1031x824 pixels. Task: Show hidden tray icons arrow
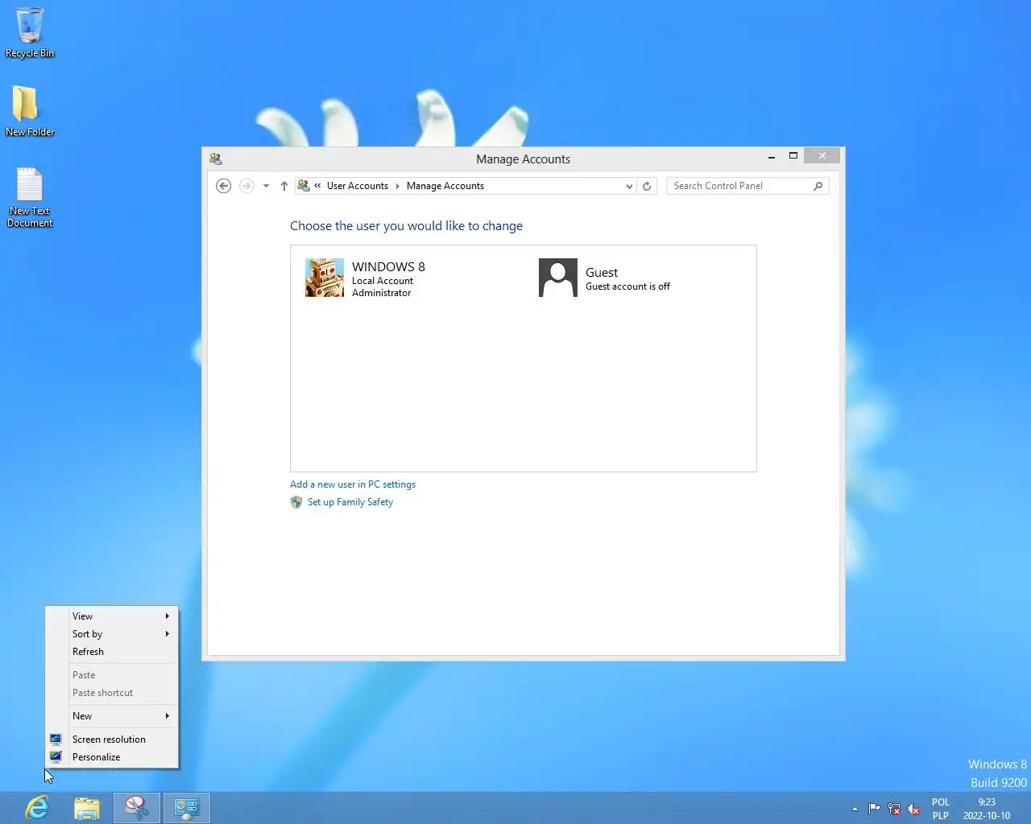pyautogui.click(x=855, y=809)
